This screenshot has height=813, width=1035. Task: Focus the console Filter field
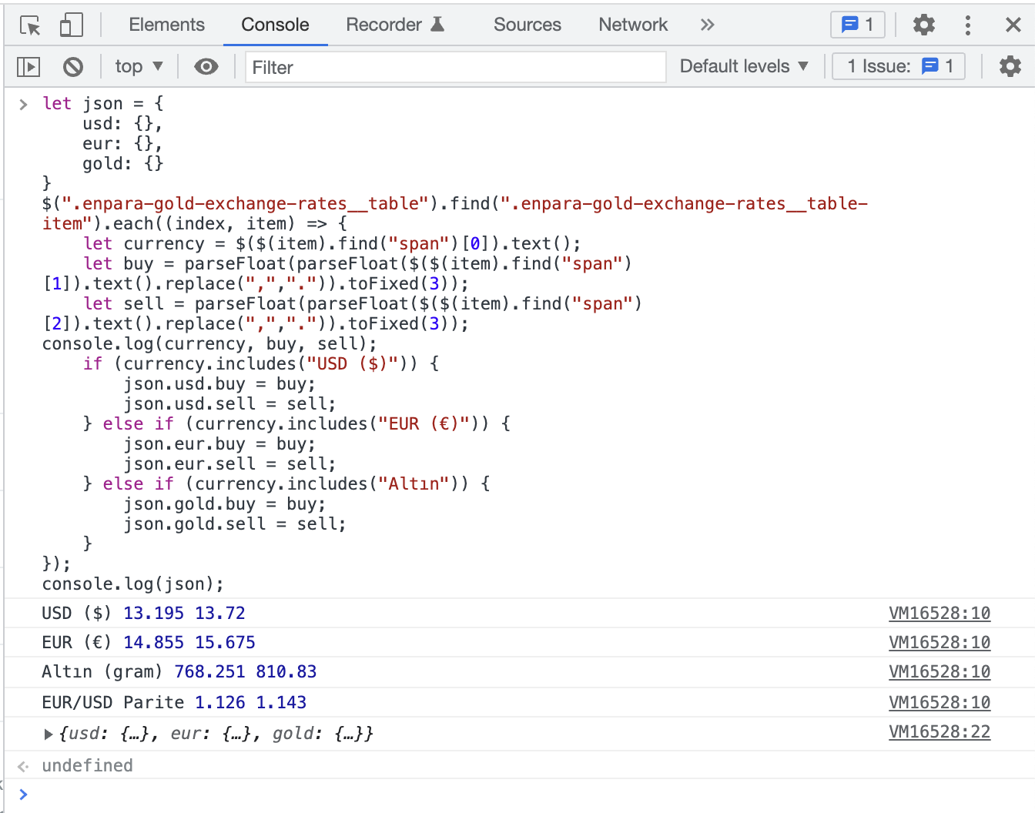(456, 67)
